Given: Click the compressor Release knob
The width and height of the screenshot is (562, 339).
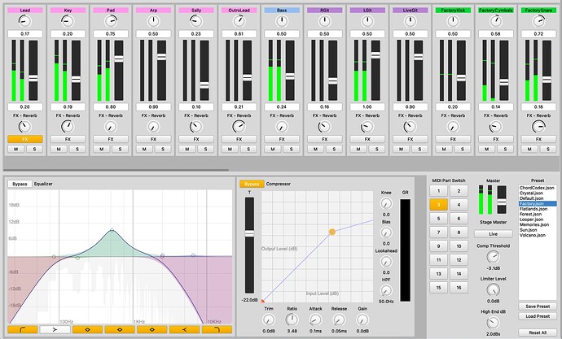Looking at the screenshot, I should 339,319.
